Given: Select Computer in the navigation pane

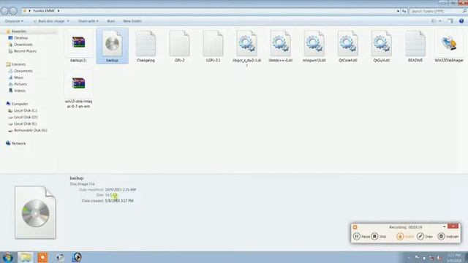Looking at the screenshot, I should 20,104.
